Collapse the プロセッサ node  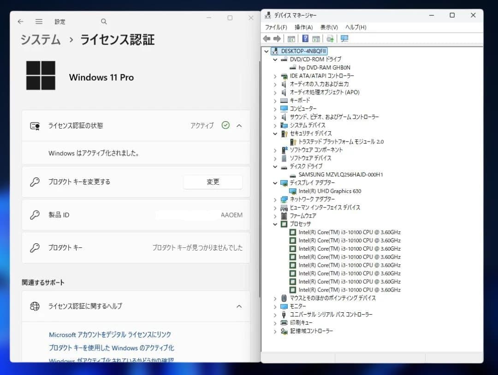275,224
